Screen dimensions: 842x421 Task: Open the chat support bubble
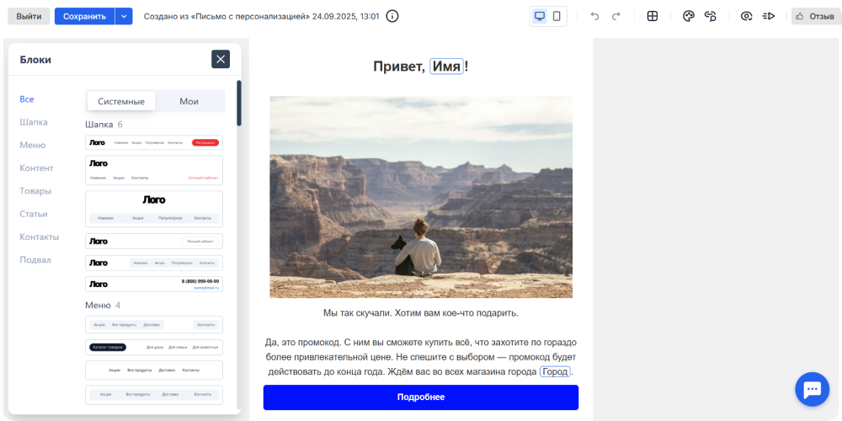[812, 389]
